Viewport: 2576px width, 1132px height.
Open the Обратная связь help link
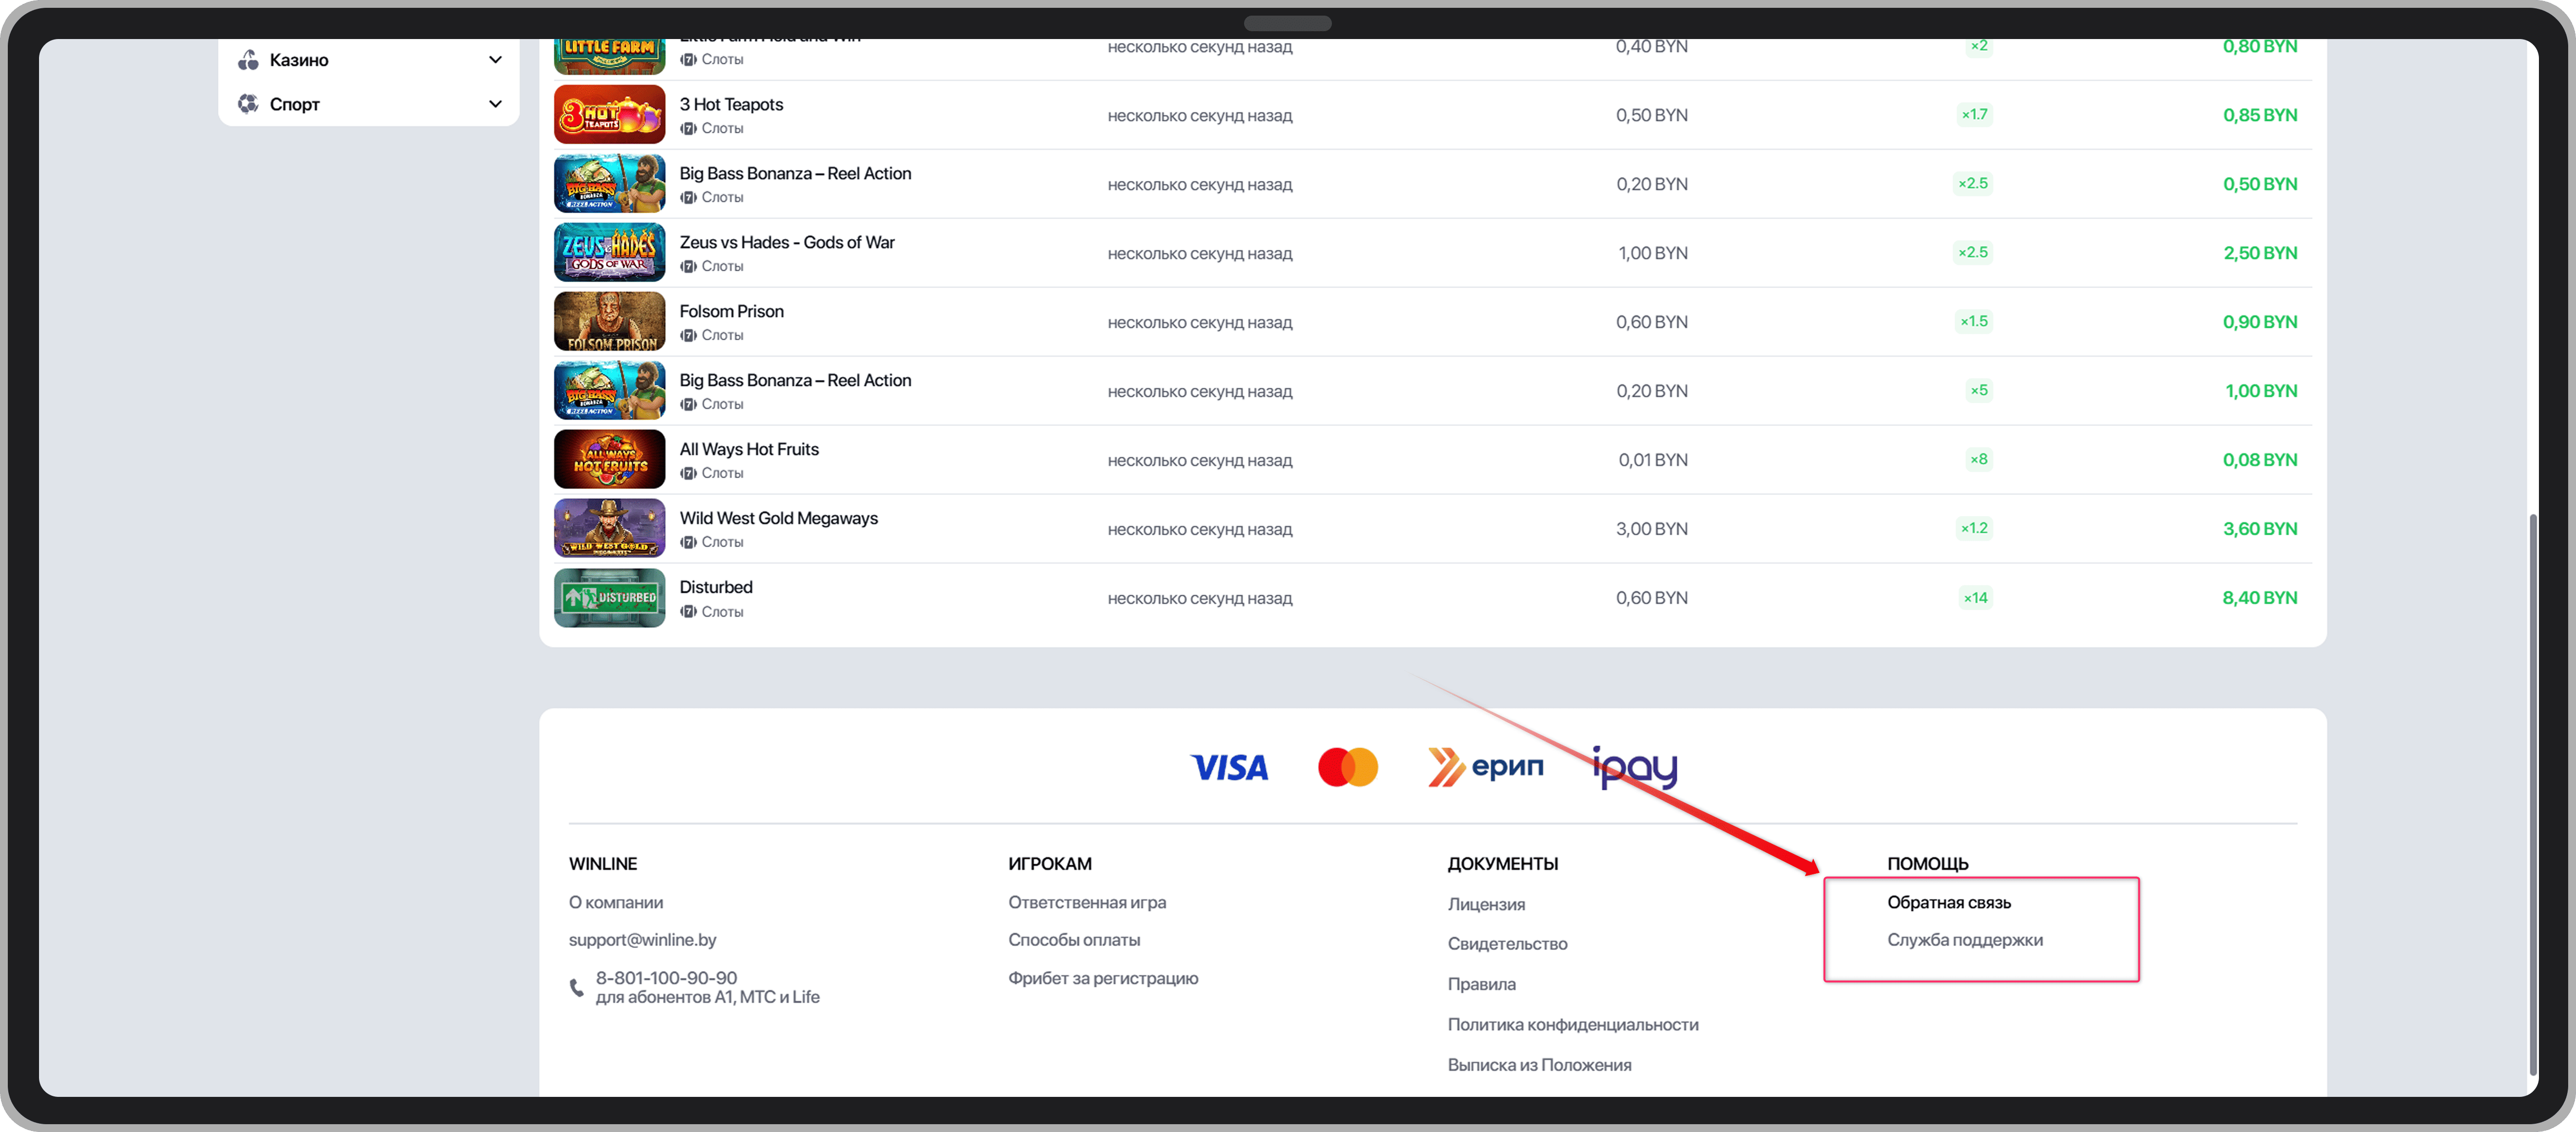click(x=1948, y=902)
